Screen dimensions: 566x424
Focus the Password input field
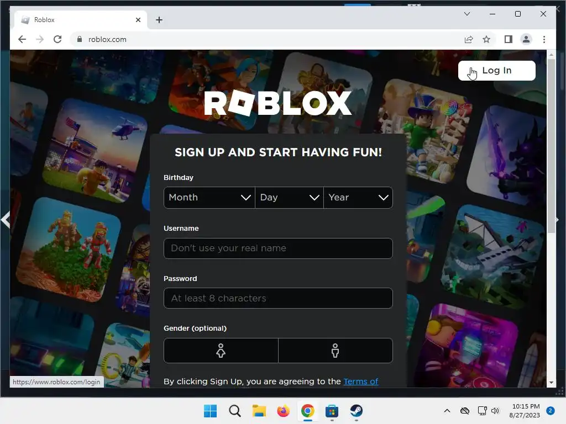[x=278, y=298]
